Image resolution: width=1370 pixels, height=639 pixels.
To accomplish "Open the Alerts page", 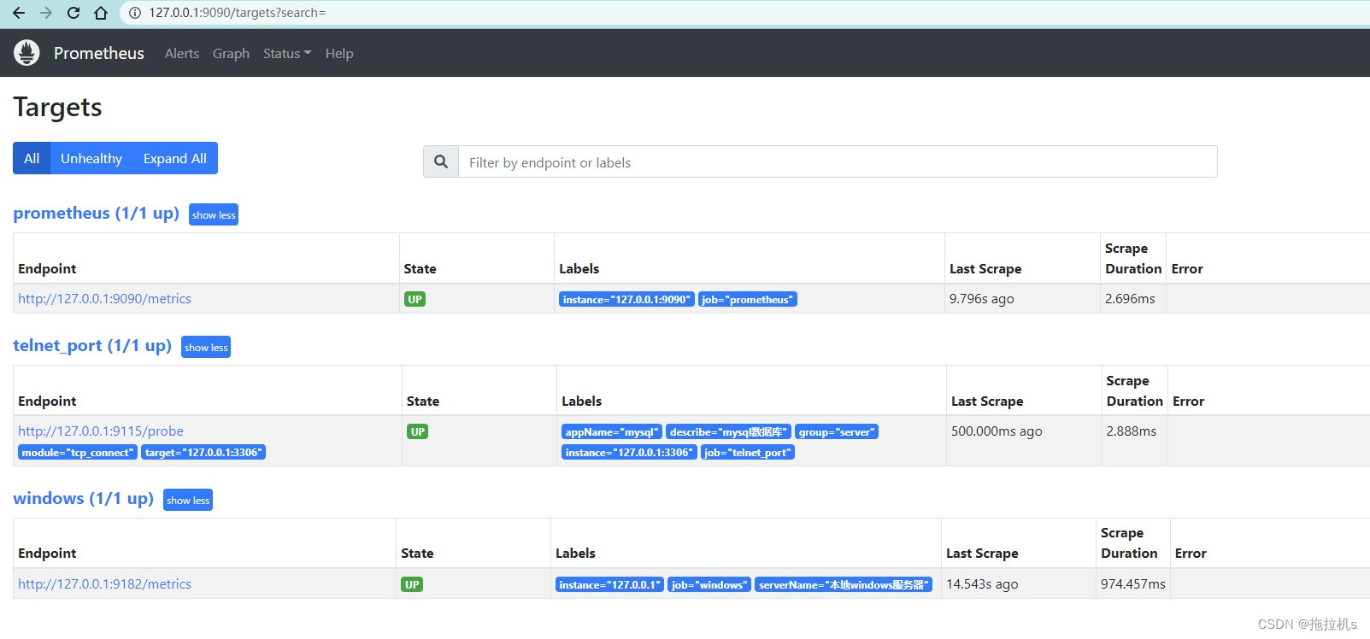I will (x=182, y=53).
